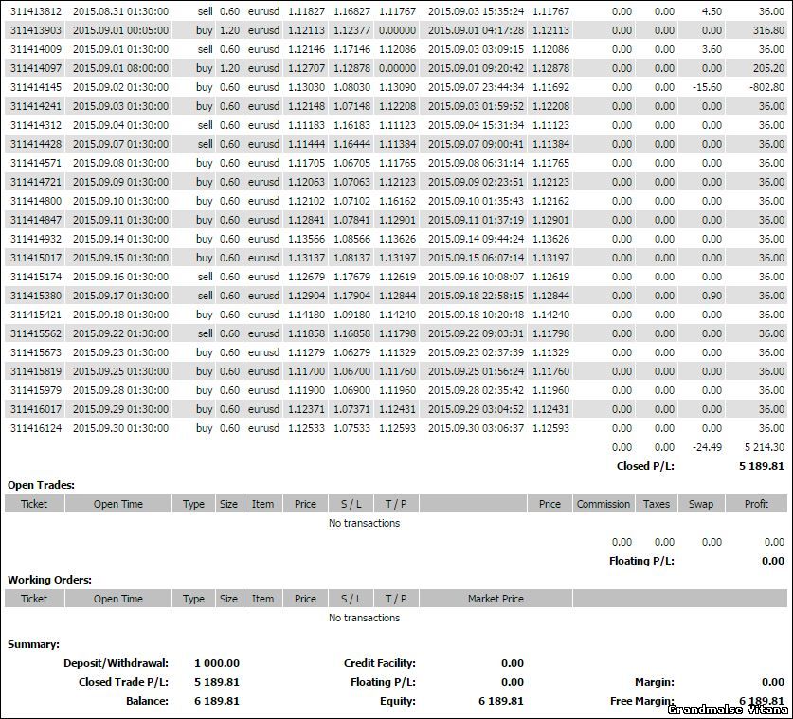
Task: Click close time 2015.09.16 10:08:07
Action: [x=476, y=277]
